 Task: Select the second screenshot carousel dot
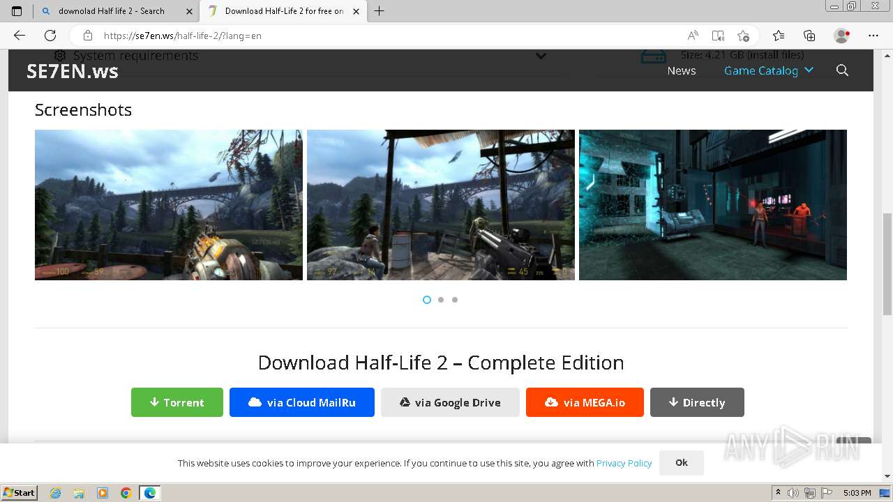point(441,300)
